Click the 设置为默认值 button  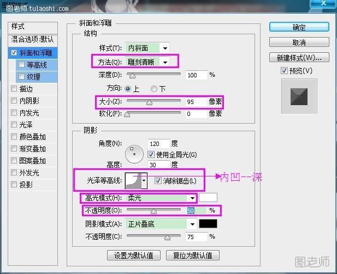click(134, 255)
